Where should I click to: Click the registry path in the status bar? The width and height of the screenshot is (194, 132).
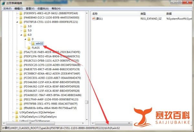[61, 128]
